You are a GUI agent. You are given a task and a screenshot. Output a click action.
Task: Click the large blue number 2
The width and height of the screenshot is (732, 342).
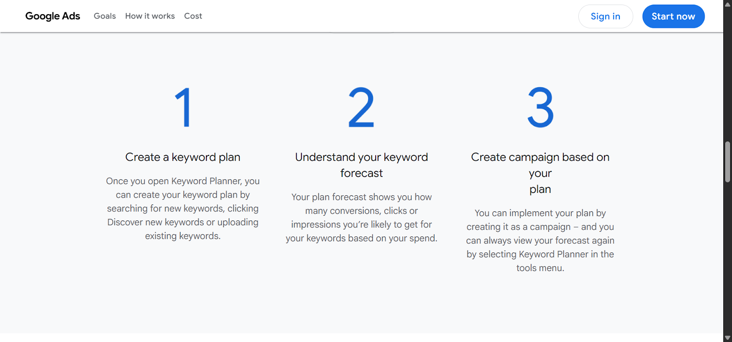(x=361, y=108)
